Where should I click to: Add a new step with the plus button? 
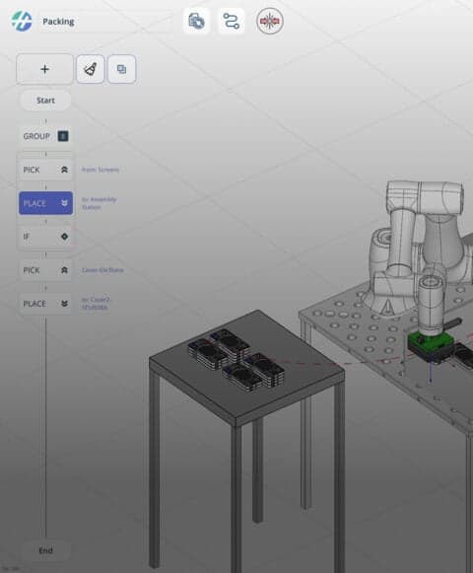tap(44, 69)
